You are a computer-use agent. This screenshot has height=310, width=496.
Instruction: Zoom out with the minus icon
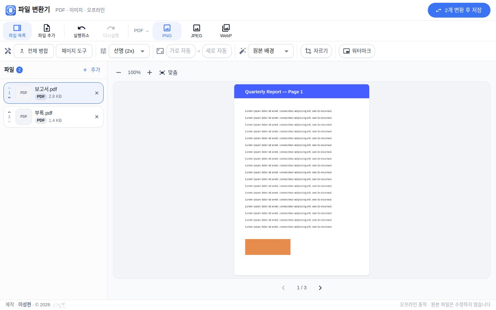pyautogui.click(x=118, y=73)
